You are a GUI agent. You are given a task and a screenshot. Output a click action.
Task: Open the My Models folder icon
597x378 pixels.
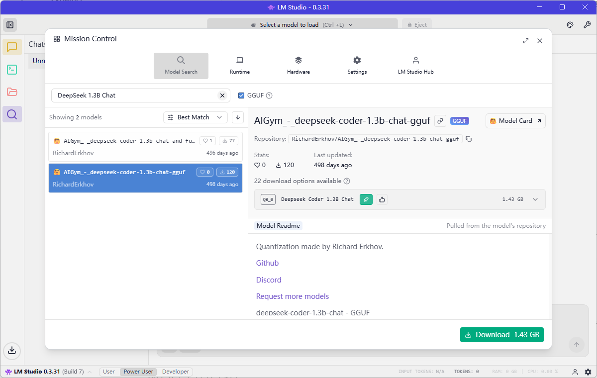pos(12,92)
